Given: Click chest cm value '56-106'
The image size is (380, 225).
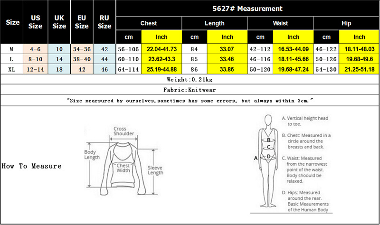Looking at the screenshot, I should pyautogui.click(x=128, y=49).
